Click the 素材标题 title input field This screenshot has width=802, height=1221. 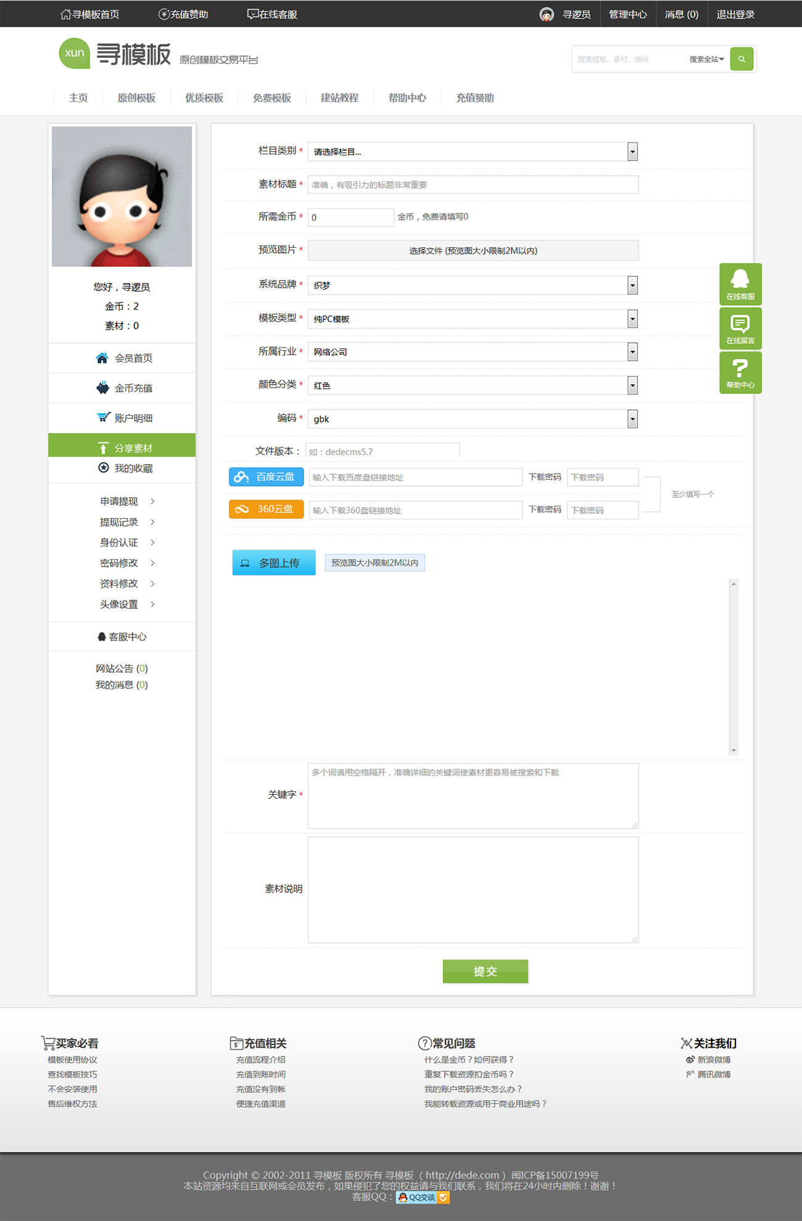(473, 185)
